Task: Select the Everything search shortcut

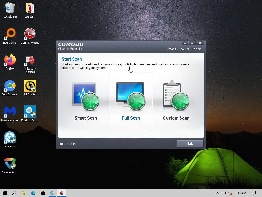Action: pyautogui.click(x=10, y=36)
